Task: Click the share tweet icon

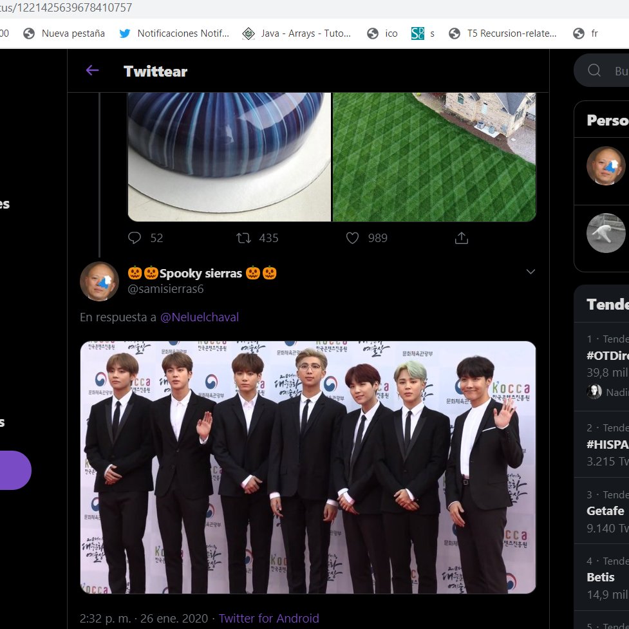Action: coord(462,238)
